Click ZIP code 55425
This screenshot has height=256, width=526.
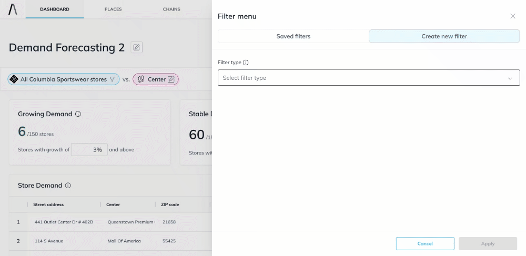point(169,241)
